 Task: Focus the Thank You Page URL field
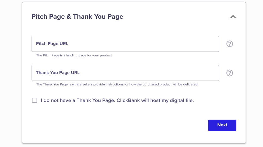coord(125,73)
